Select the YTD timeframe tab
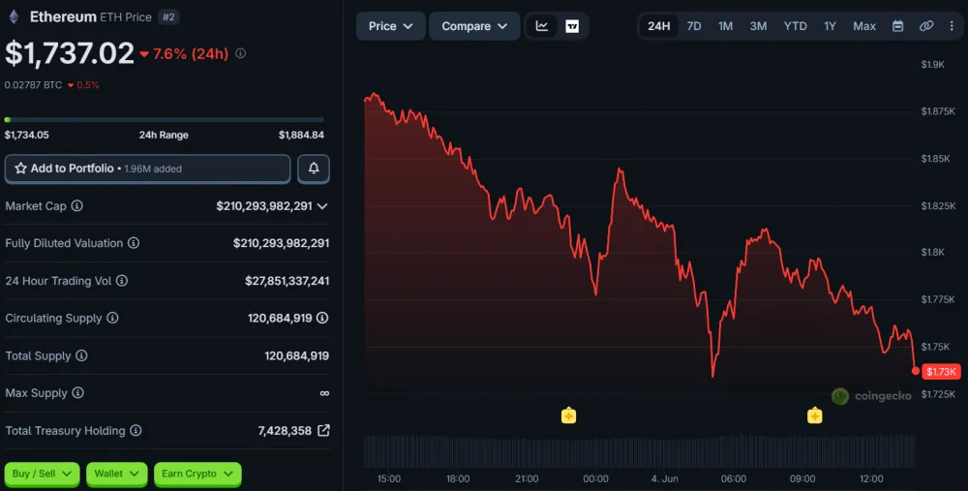The height and width of the screenshot is (491, 968). pos(795,26)
